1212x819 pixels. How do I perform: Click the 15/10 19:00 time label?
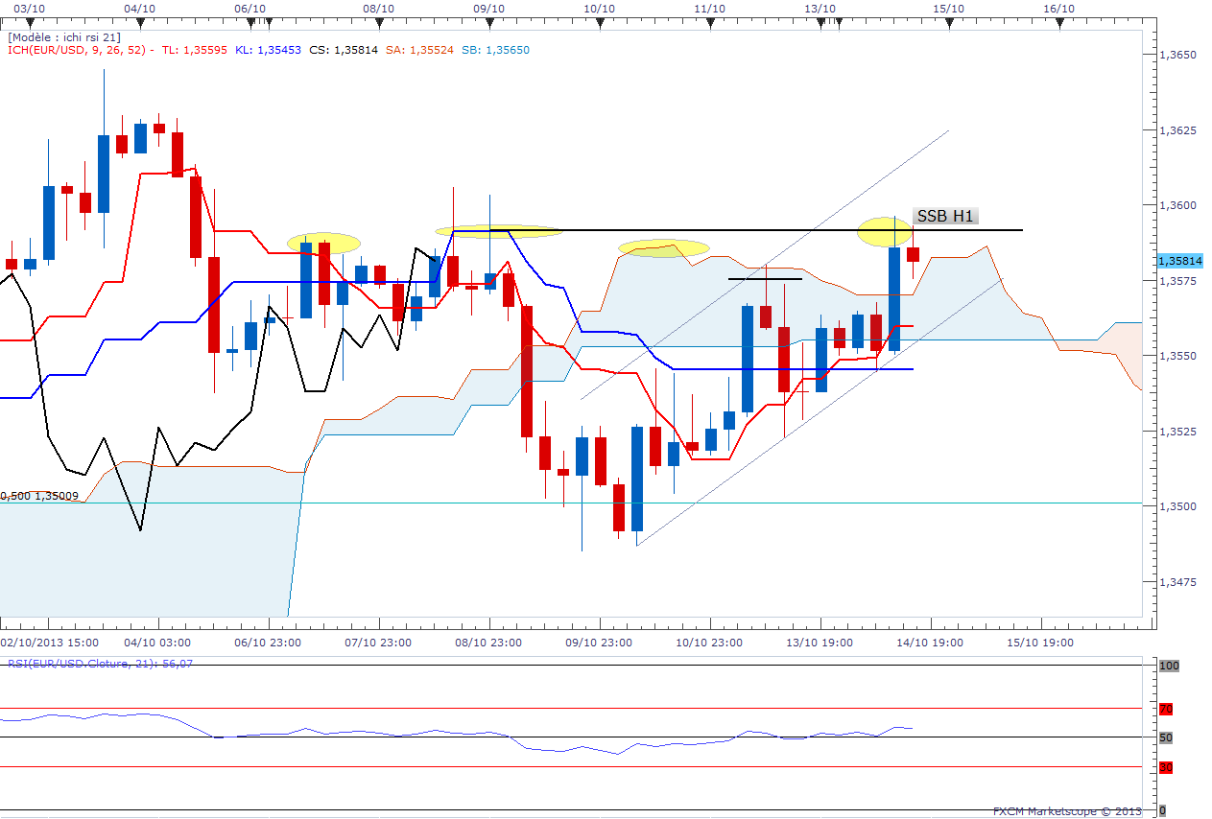pos(1039,643)
